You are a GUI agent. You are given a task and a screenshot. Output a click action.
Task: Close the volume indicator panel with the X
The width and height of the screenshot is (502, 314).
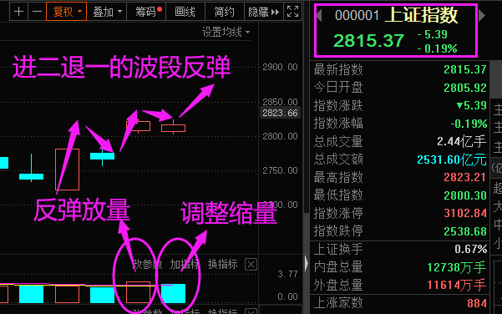[251, 265]
